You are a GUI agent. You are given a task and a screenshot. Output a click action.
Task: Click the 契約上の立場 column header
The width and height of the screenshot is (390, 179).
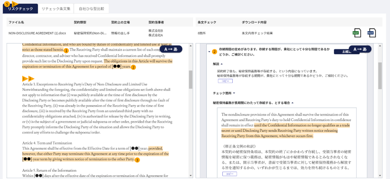(120, 22)
